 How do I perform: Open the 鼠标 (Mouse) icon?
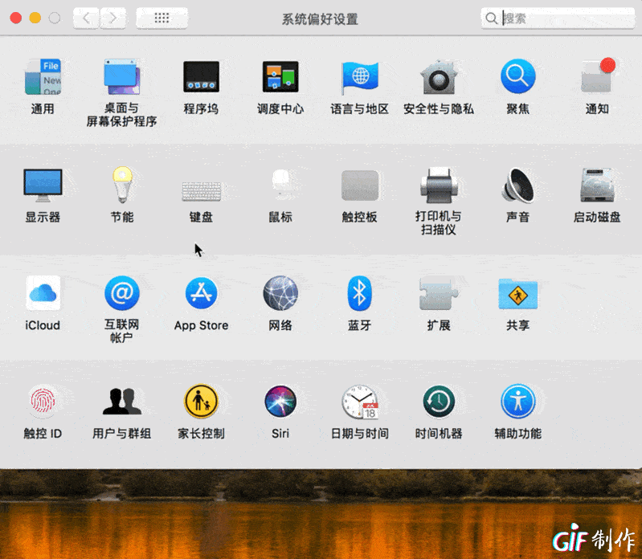(x=280, y=185)
